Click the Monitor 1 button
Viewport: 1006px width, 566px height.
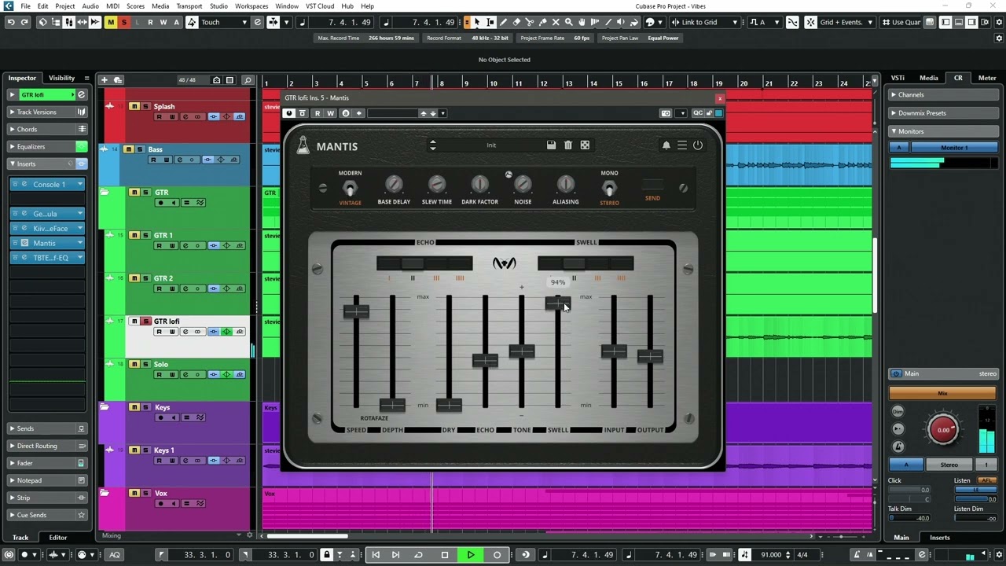954,148
